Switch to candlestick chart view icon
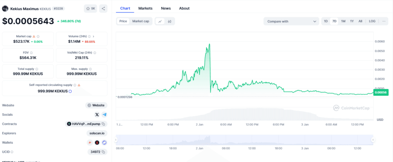Image resolution: width=393 pixels, height=162 pixels. click(169, 21)
